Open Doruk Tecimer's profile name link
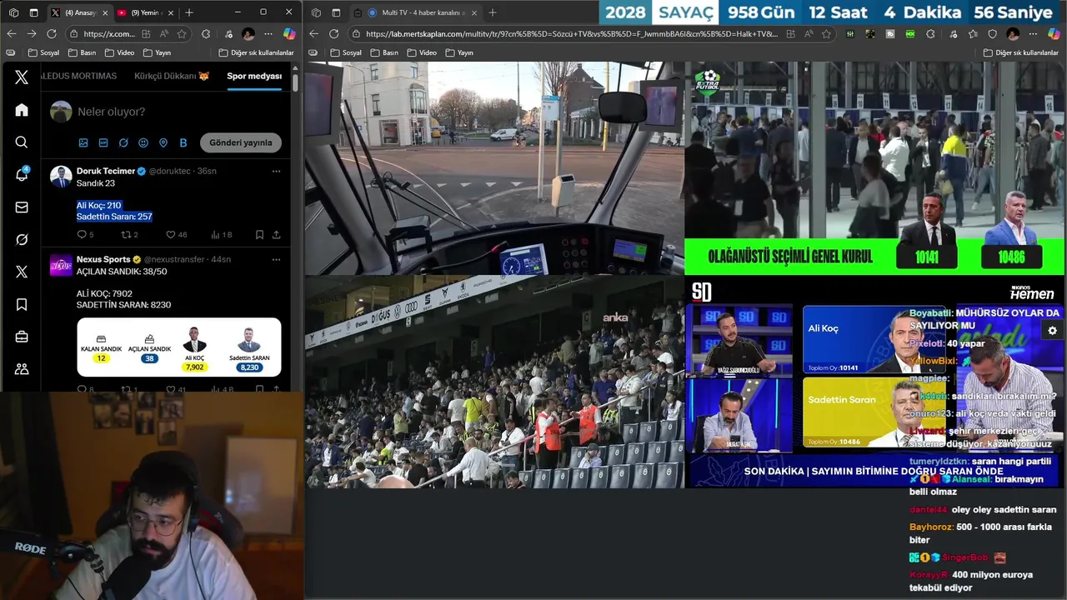The width and height of the screenshot is (1067, 600). [x=106, y=171]
